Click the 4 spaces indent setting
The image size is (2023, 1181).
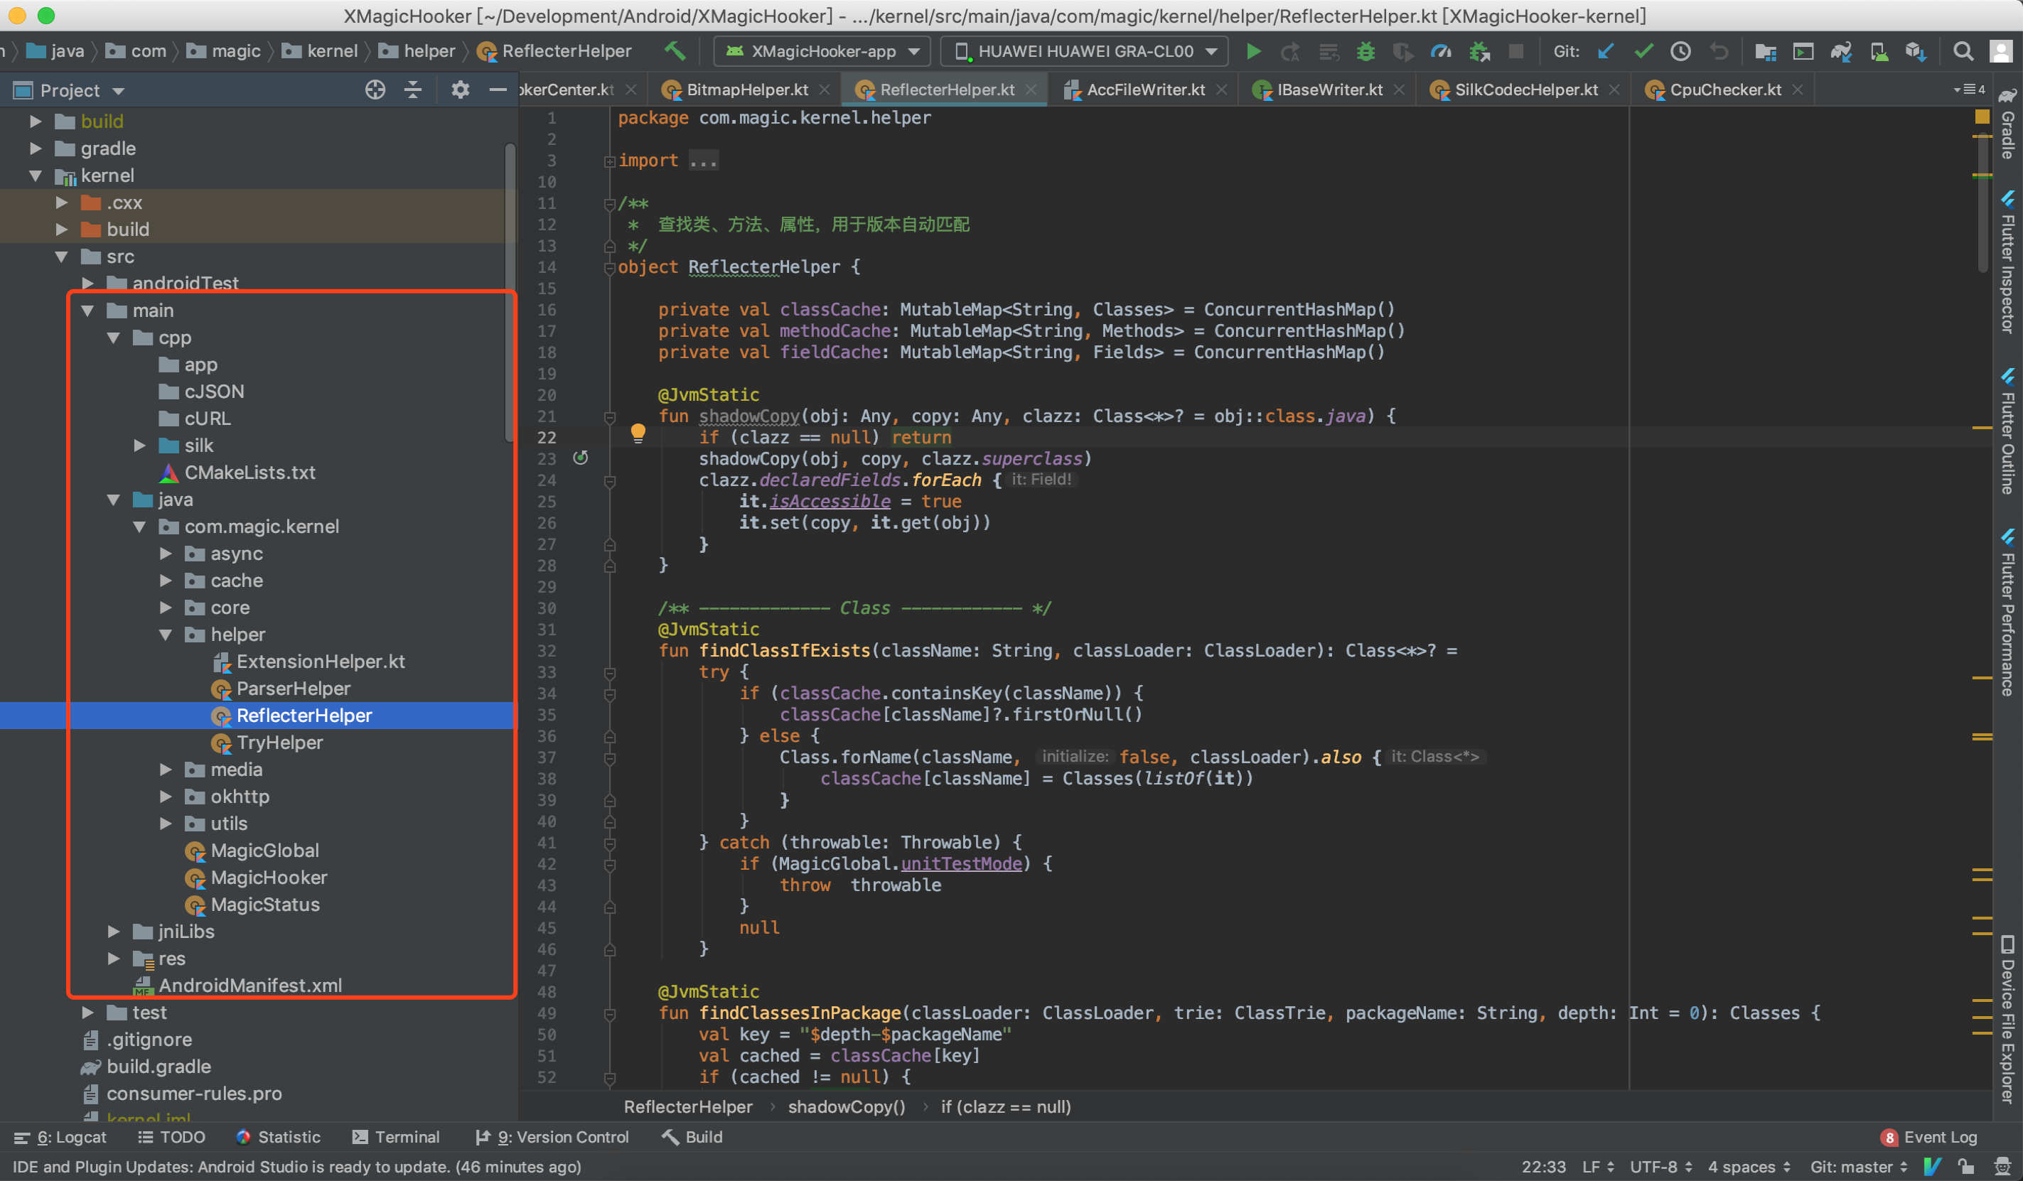pyautogui.click(x=1749, y=1167)
